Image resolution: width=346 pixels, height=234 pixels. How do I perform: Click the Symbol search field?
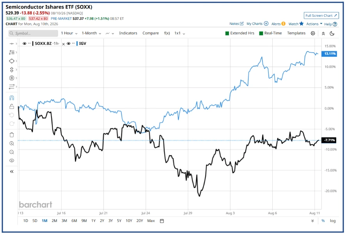point(33,33)
